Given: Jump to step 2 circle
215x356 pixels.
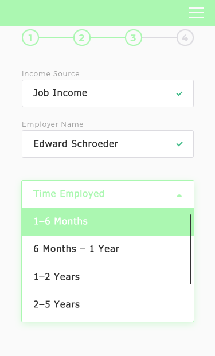Looking at the screenshot, I should coord(82,38).
